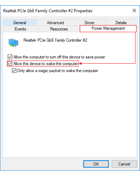140x176 pixels.
Task: Disable the only allow magic packet checkbox
Action: point(14,71)
